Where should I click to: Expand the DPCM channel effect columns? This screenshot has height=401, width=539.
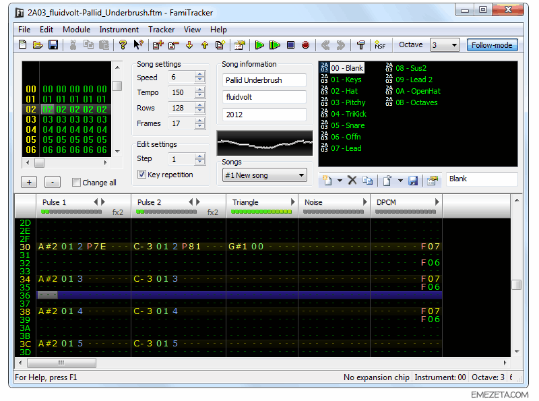pyautogui.click(x=437, y=202)
